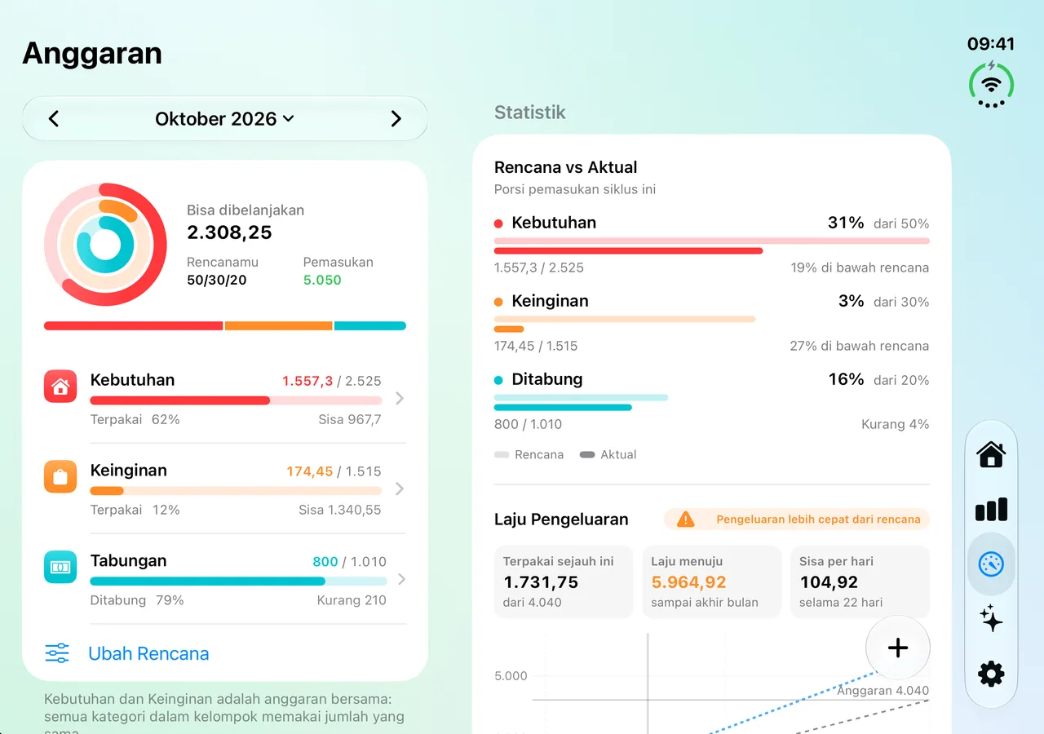Screen dimensions: 1044x734
Task: Click the Pemasukan value 5.050
Action: [322, 280]
